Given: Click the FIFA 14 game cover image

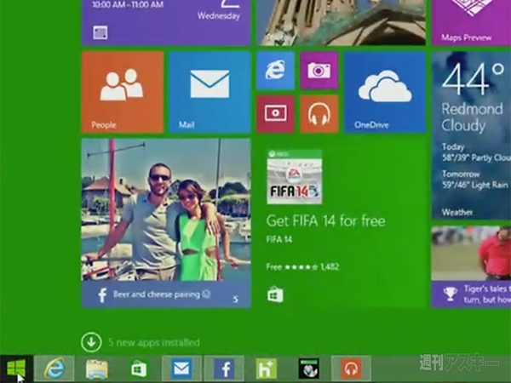Looking at the screenshot, I should point(295,177).
